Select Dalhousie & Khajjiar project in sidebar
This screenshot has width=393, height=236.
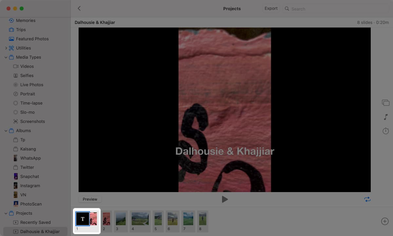[35, 231]
